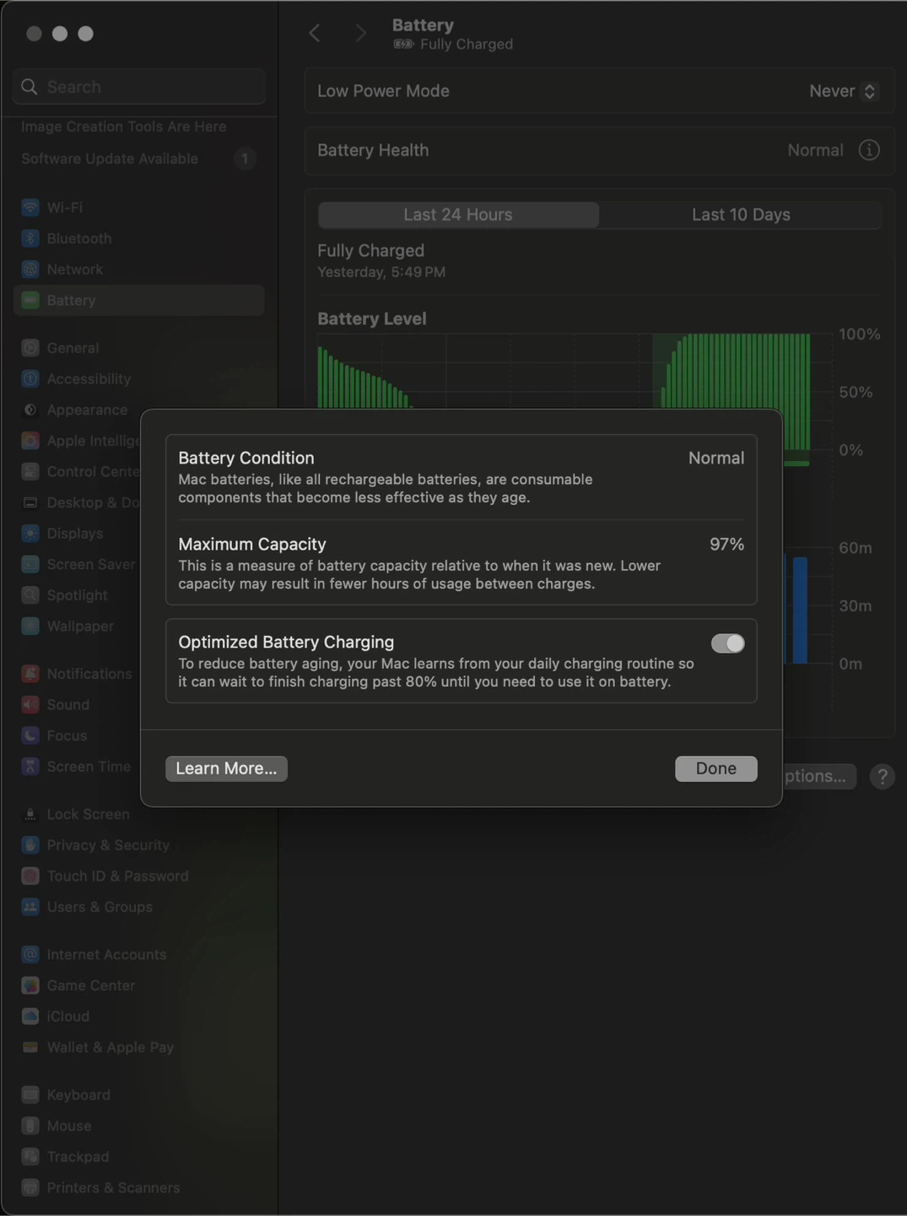Viewport: 907px width, 1216px height.
Task: Click the Wi-Fi sidebar icon
Action: tap(30, 208)
